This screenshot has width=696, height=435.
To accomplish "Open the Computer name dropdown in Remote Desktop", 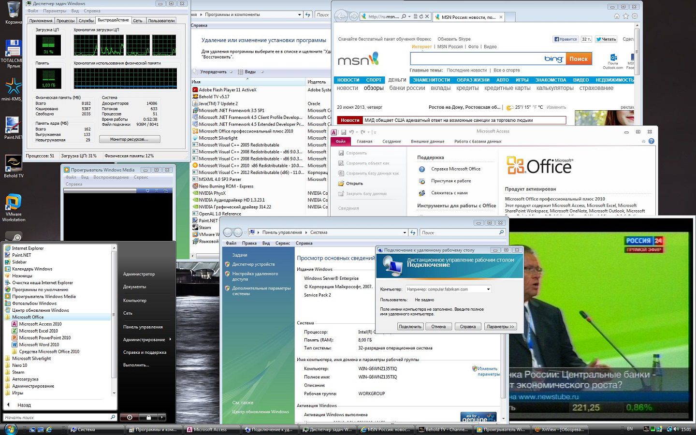I will 488,289.
